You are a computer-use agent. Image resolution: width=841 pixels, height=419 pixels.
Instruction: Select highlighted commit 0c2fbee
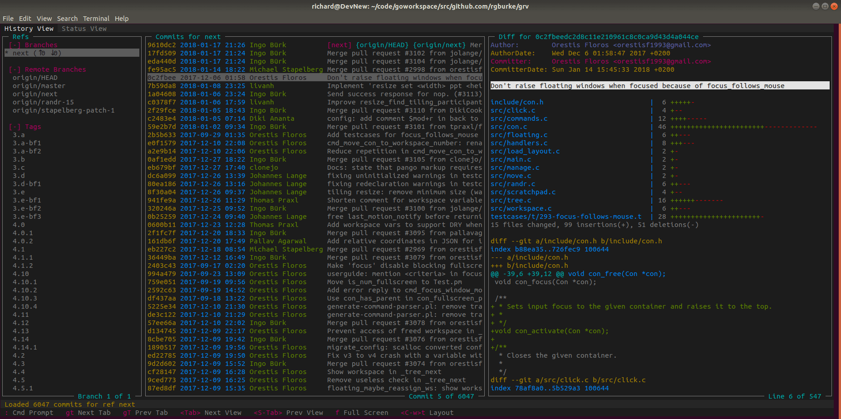tap(315, 78)
